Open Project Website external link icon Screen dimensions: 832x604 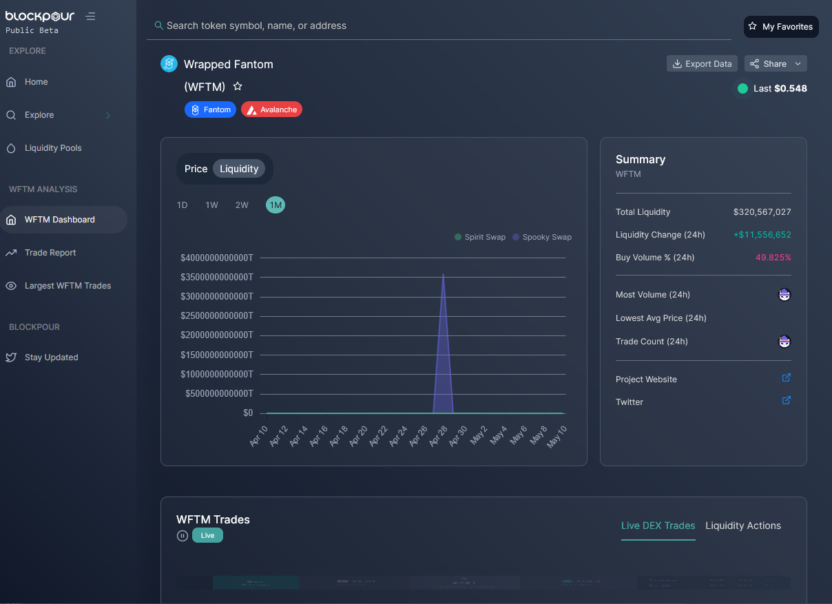pos(787,377)
